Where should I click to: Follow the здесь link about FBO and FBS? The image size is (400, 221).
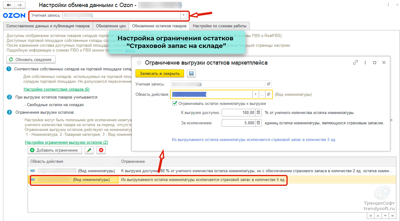(x=130, y=50)
